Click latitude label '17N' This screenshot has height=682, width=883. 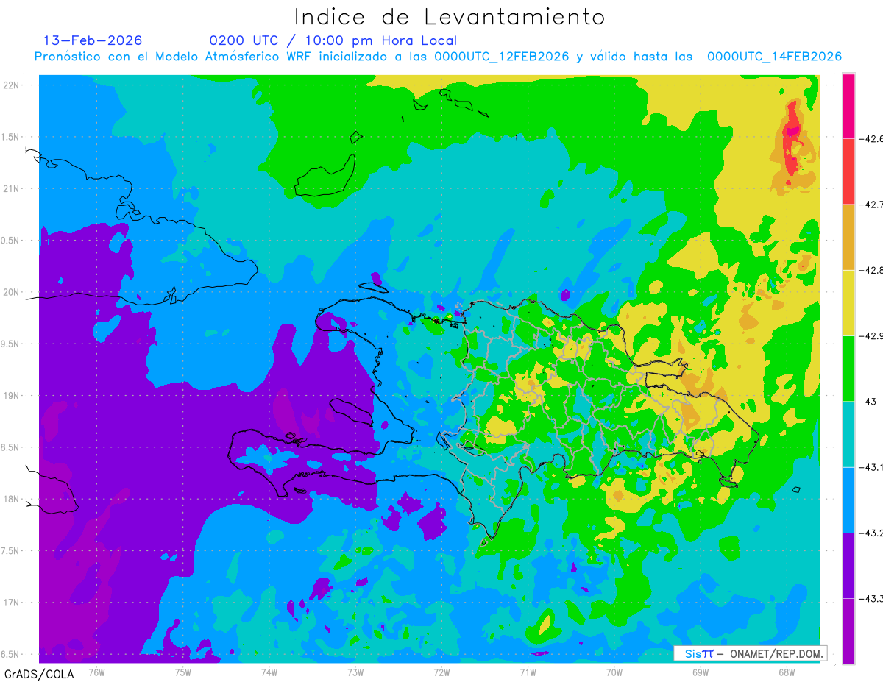(12, 603)
